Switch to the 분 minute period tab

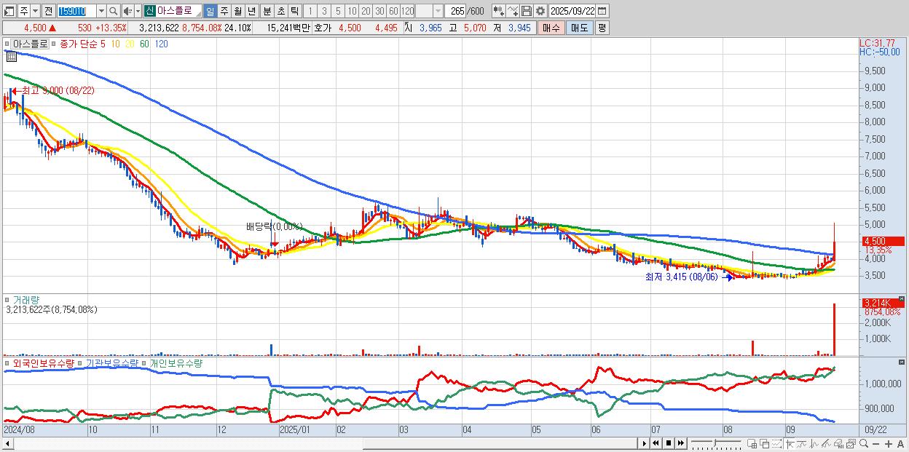267,11
